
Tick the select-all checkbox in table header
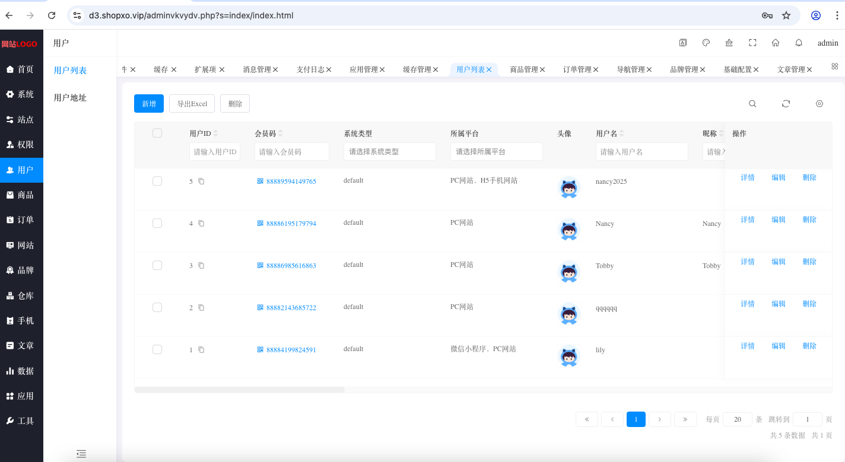click(x=157, y=133)
